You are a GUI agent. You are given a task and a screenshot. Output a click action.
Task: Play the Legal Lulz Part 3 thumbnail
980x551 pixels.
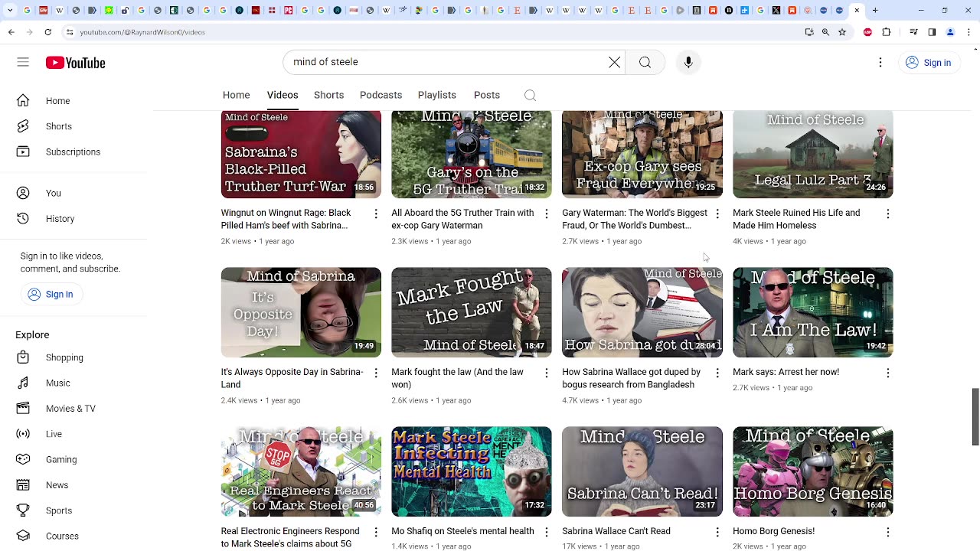[812, 154]
